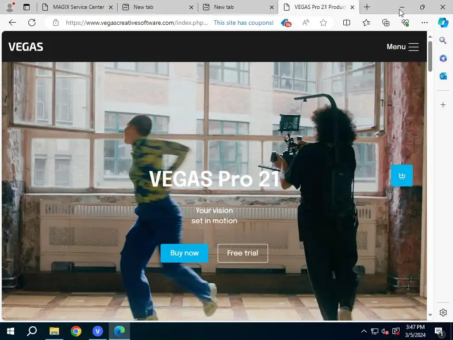This screenshot has width=453, height=340.
Task: Open the browser profile icon
Action: coord(11,7)
